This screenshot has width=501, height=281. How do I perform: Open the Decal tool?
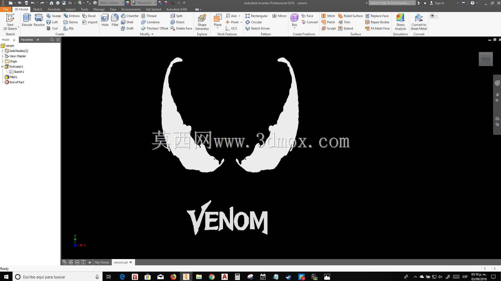click(89, 16)
